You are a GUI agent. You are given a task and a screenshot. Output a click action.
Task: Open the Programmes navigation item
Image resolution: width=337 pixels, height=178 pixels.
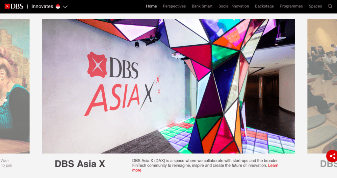coord(291,6)
